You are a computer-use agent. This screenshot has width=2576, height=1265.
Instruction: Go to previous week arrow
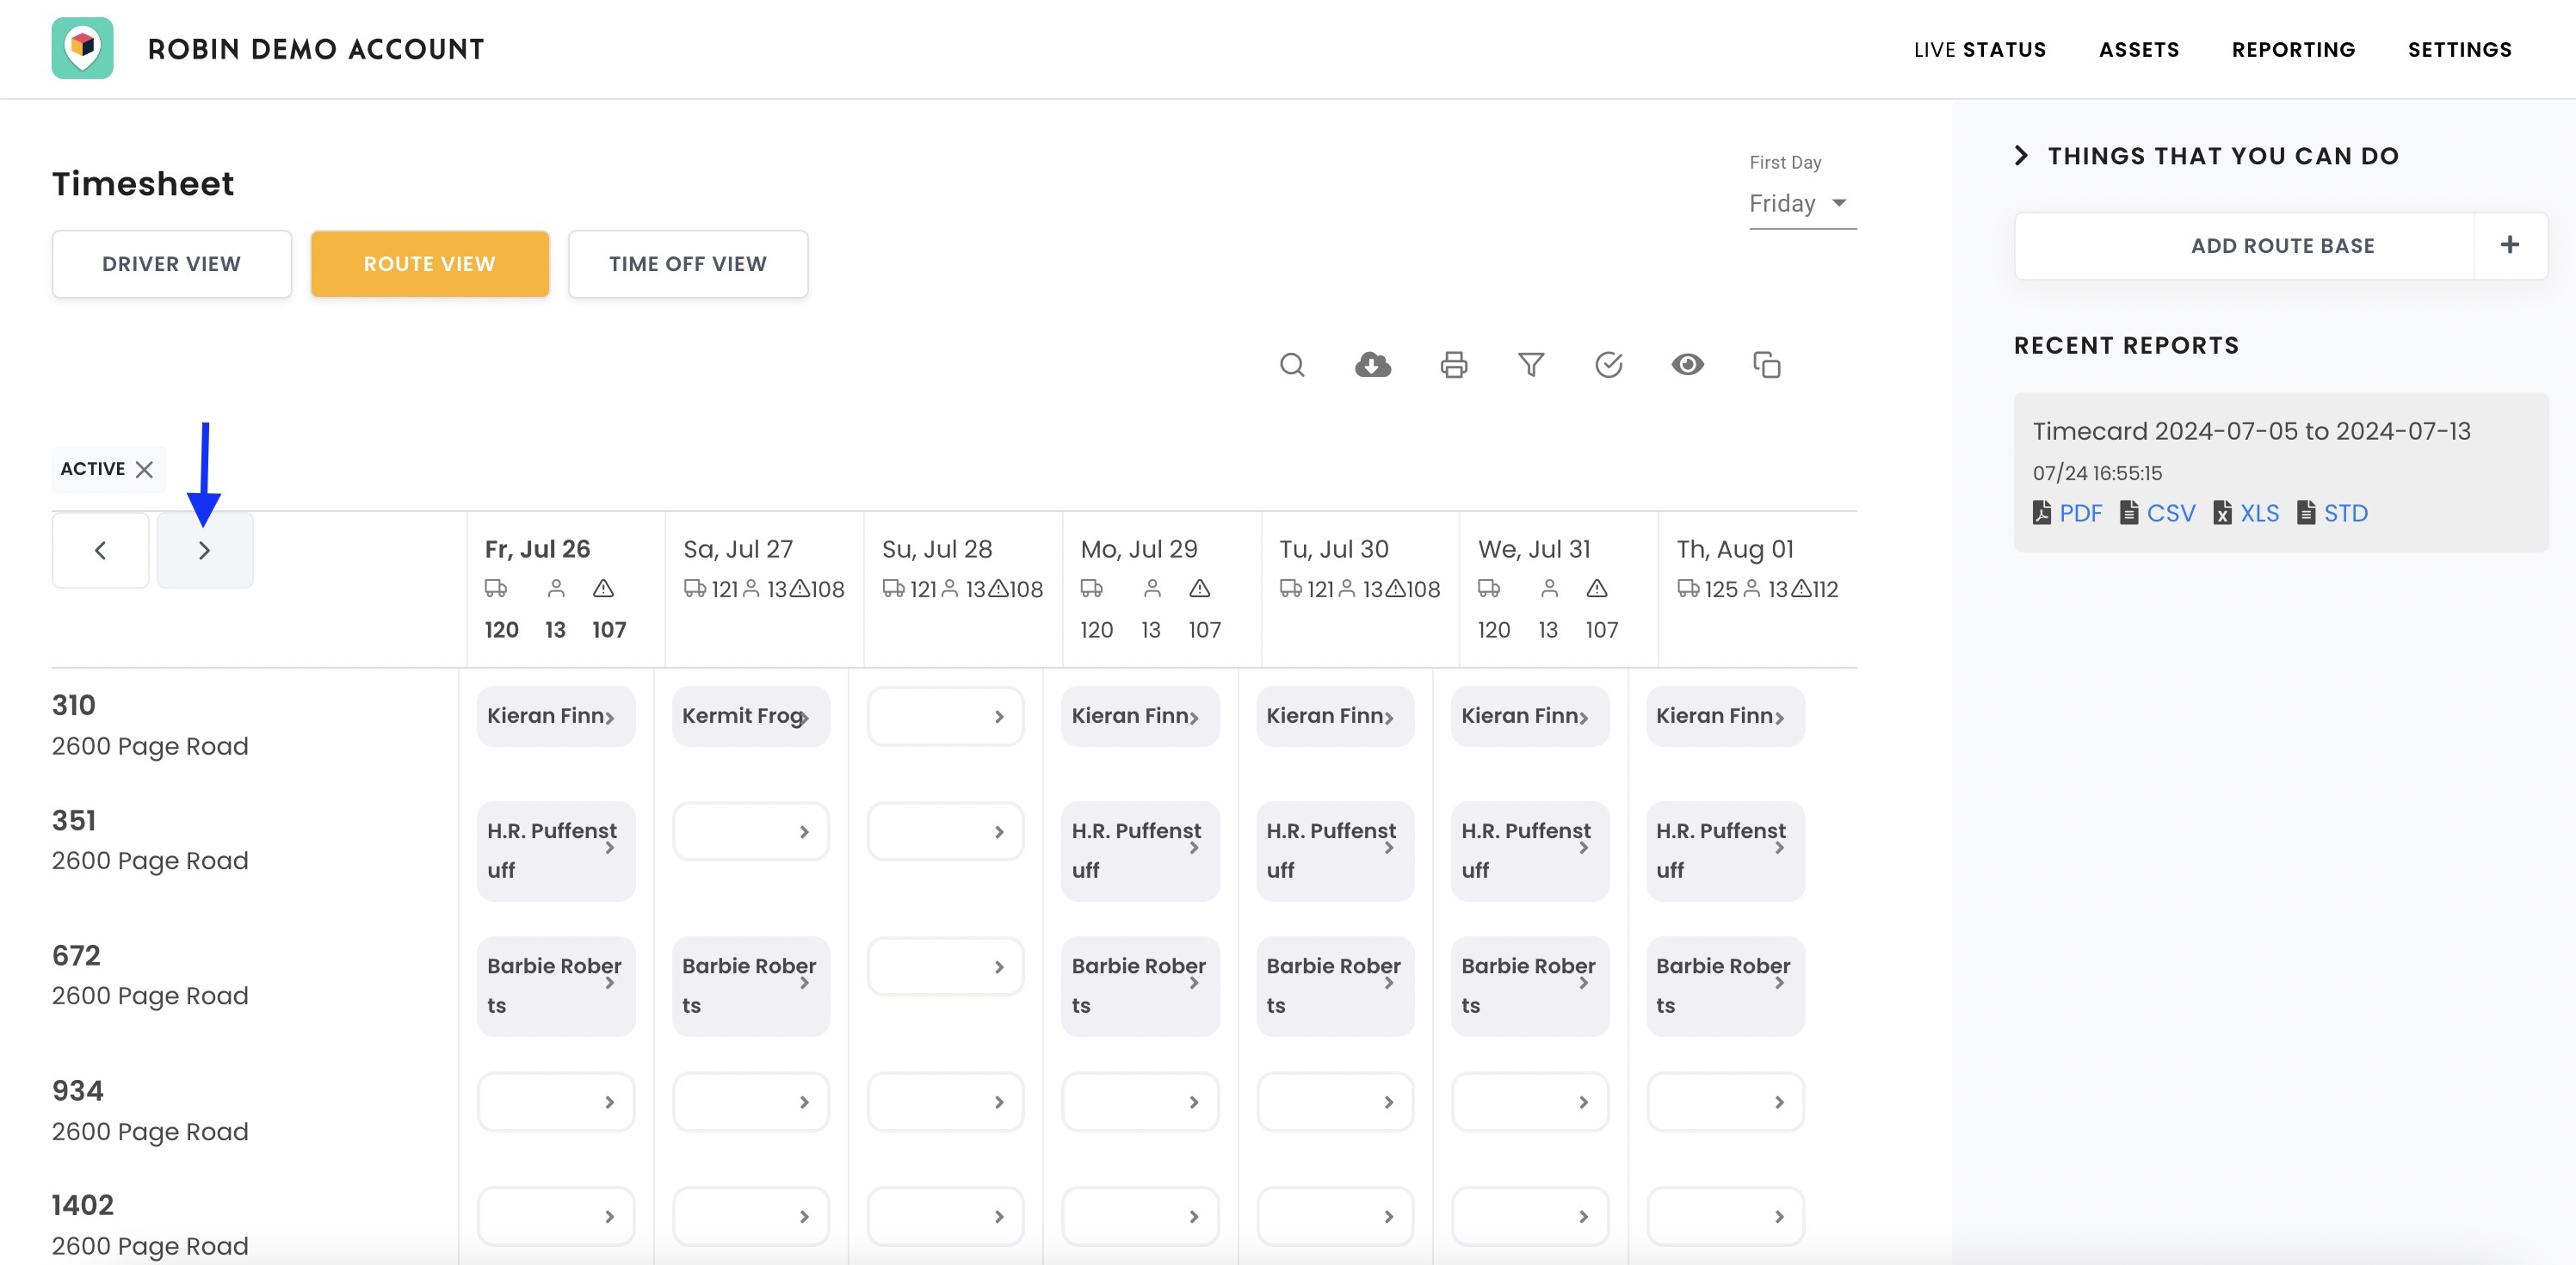tap(100, 550)
